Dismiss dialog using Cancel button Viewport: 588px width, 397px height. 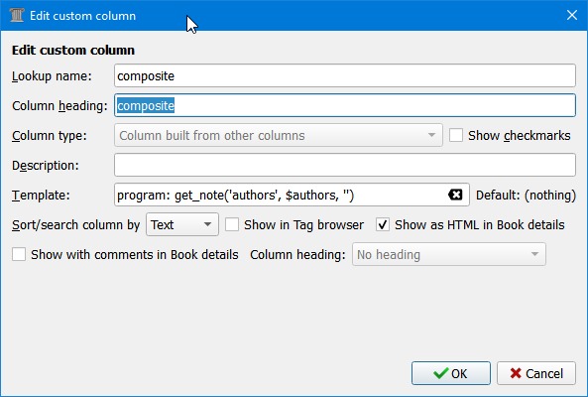pos(536,373)
